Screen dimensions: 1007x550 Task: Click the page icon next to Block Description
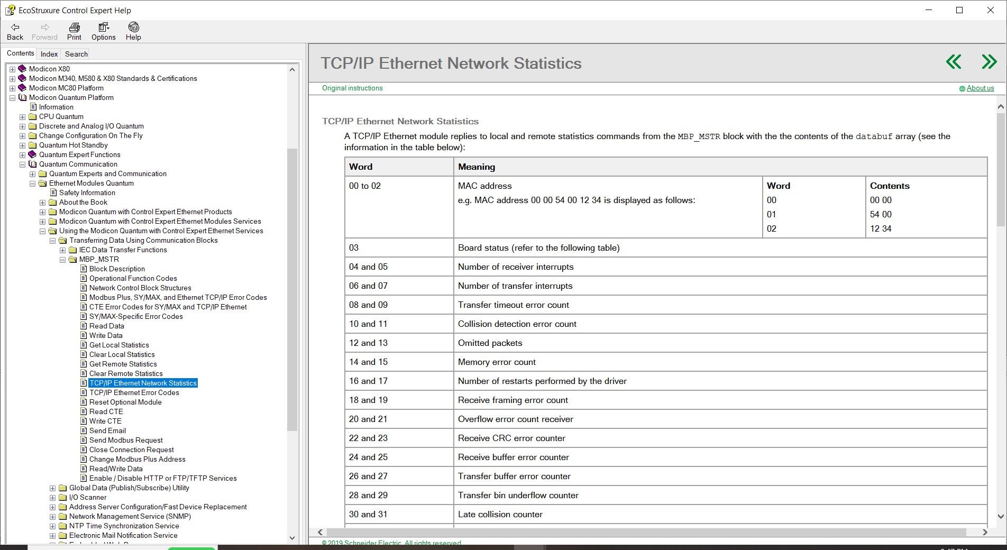(x=84, y=269)
